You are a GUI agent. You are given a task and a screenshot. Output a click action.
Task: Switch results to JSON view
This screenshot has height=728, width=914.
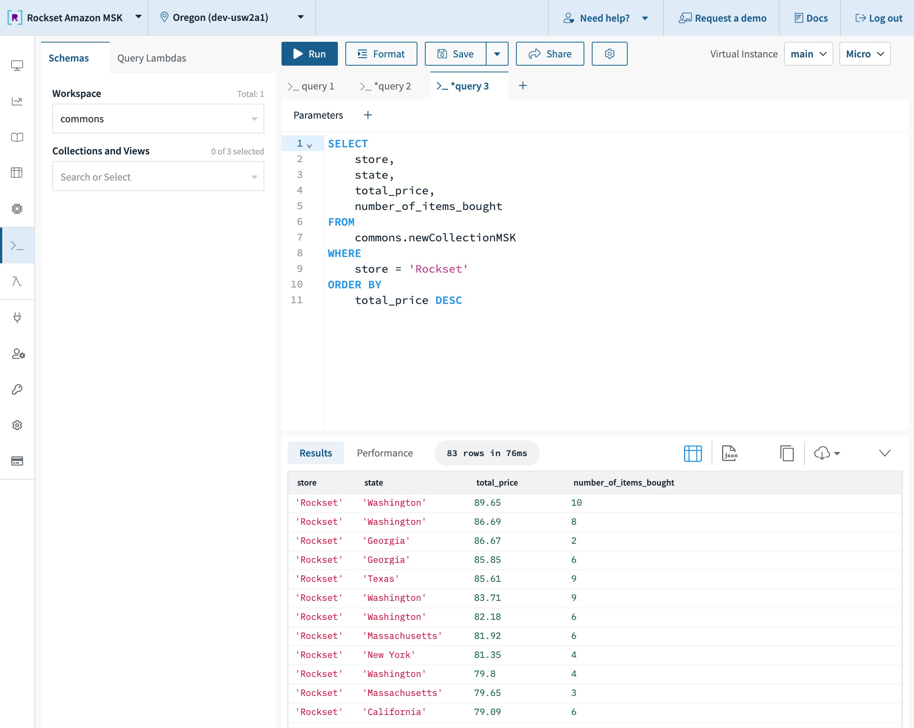[729, 453]
